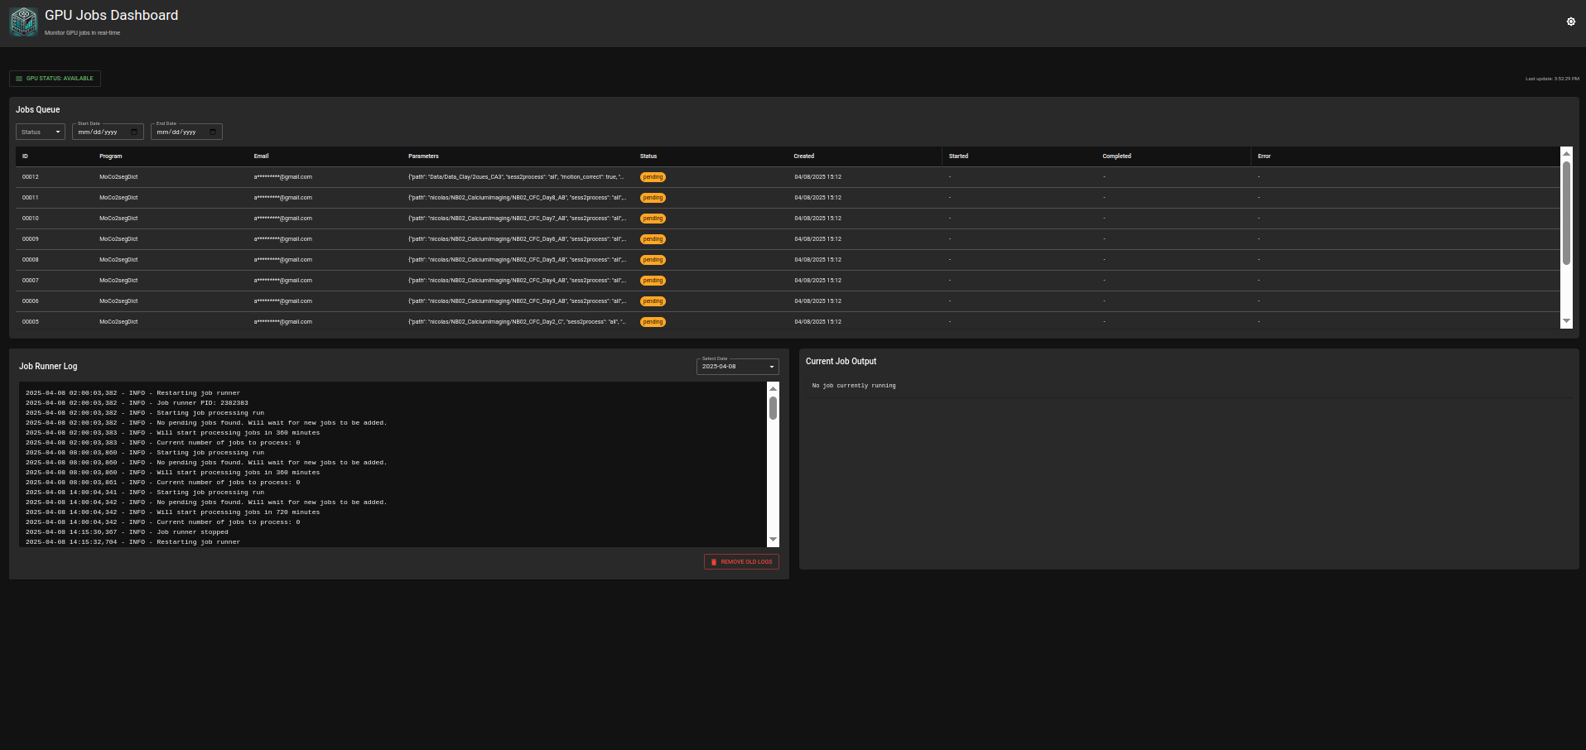
Task: Click 'No job currently running' text
Action: pos(854,386)
